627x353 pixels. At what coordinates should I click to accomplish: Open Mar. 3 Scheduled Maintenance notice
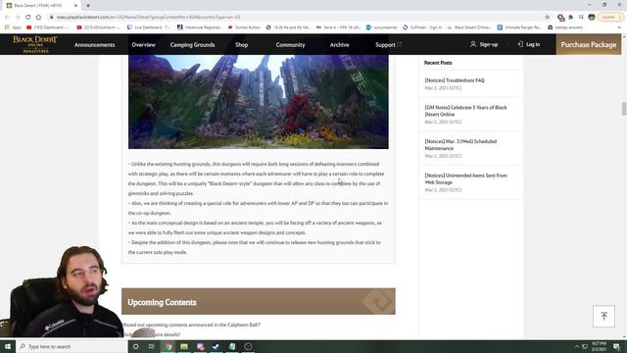click(460, 145)
